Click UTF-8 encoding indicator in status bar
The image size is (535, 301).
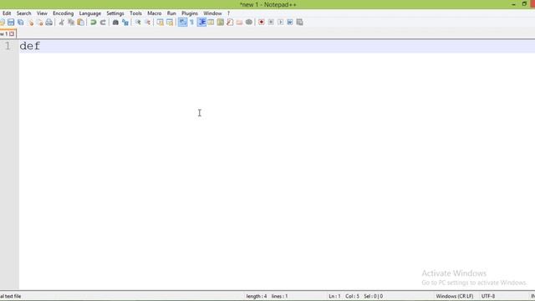click(x=488, y=296)
